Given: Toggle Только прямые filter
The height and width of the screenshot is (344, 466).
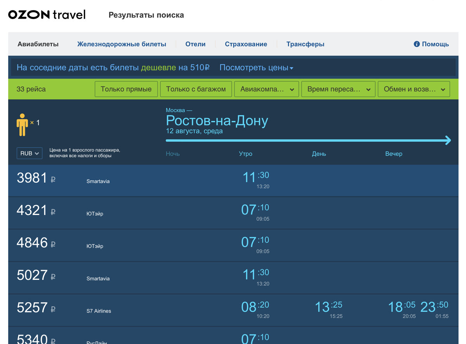Looking at the screenshot, I should [126, 89].
